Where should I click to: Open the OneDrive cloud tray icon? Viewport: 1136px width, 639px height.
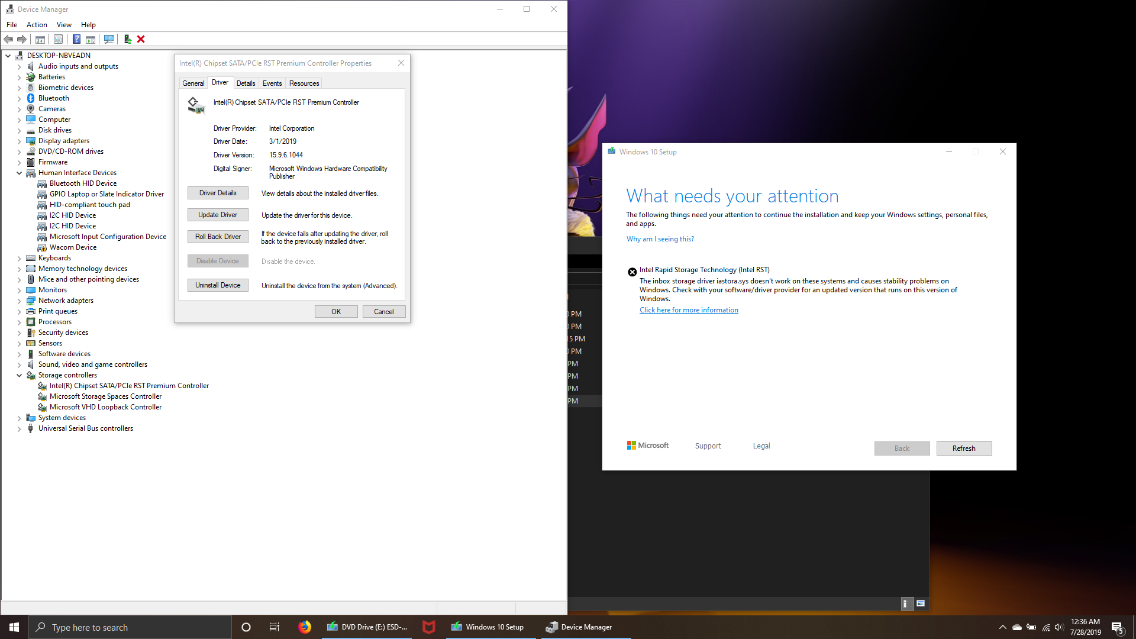tap(1017, 627)
